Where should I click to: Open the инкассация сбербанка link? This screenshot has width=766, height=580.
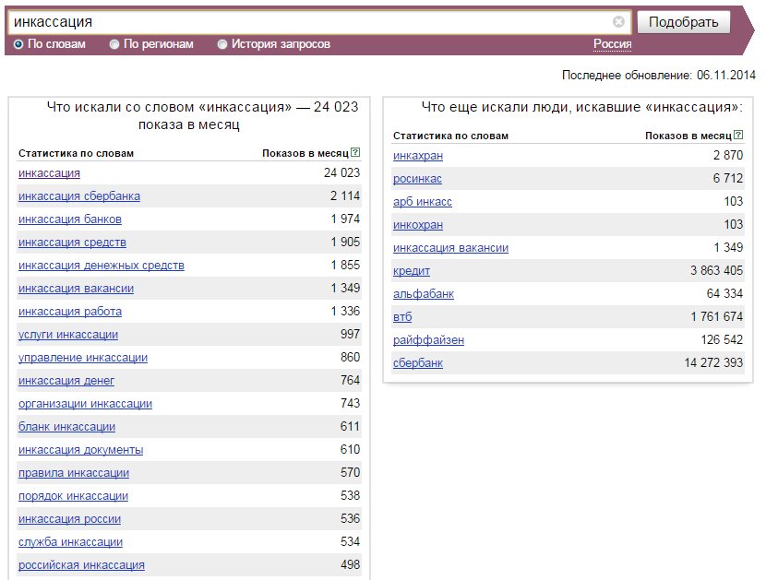pyautogui.click(x=79, y=196)
